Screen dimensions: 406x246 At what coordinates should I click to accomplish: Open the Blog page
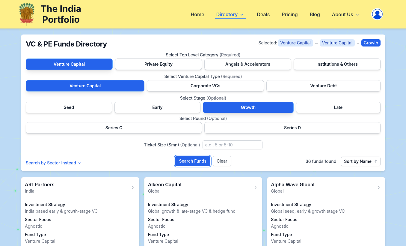point(315,14)
